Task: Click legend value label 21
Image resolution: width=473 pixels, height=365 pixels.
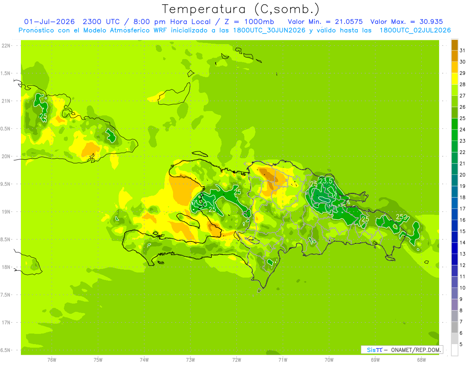Action: click(462, 163)
